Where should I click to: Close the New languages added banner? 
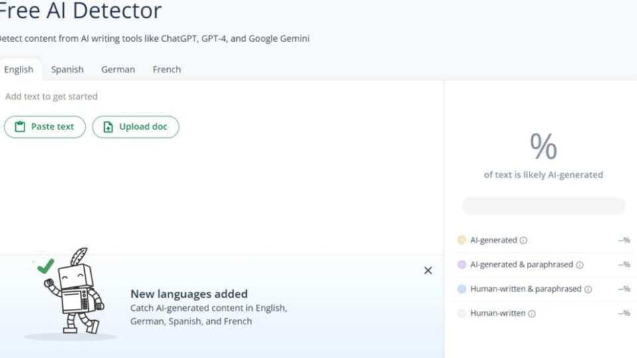click(428, 270)
